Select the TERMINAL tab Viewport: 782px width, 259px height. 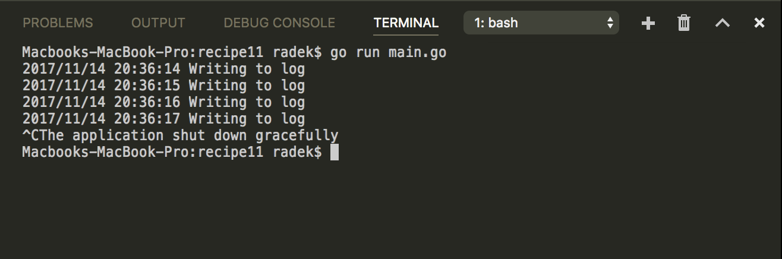(x=406, y=23)
